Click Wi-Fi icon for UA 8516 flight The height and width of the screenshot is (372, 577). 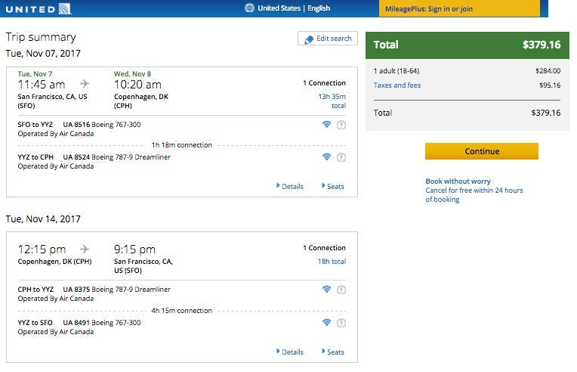click(326, 125)
